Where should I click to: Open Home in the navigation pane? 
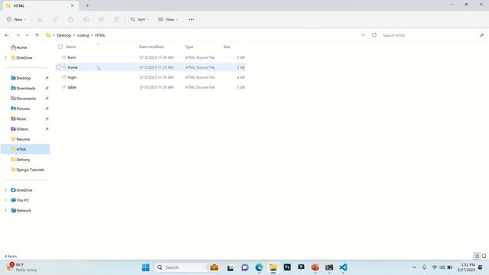[x=18, y=47]
